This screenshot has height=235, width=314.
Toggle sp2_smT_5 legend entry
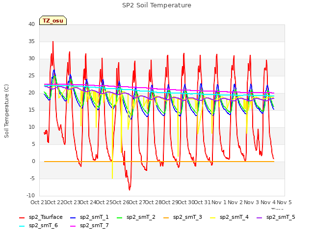[276, 217]
